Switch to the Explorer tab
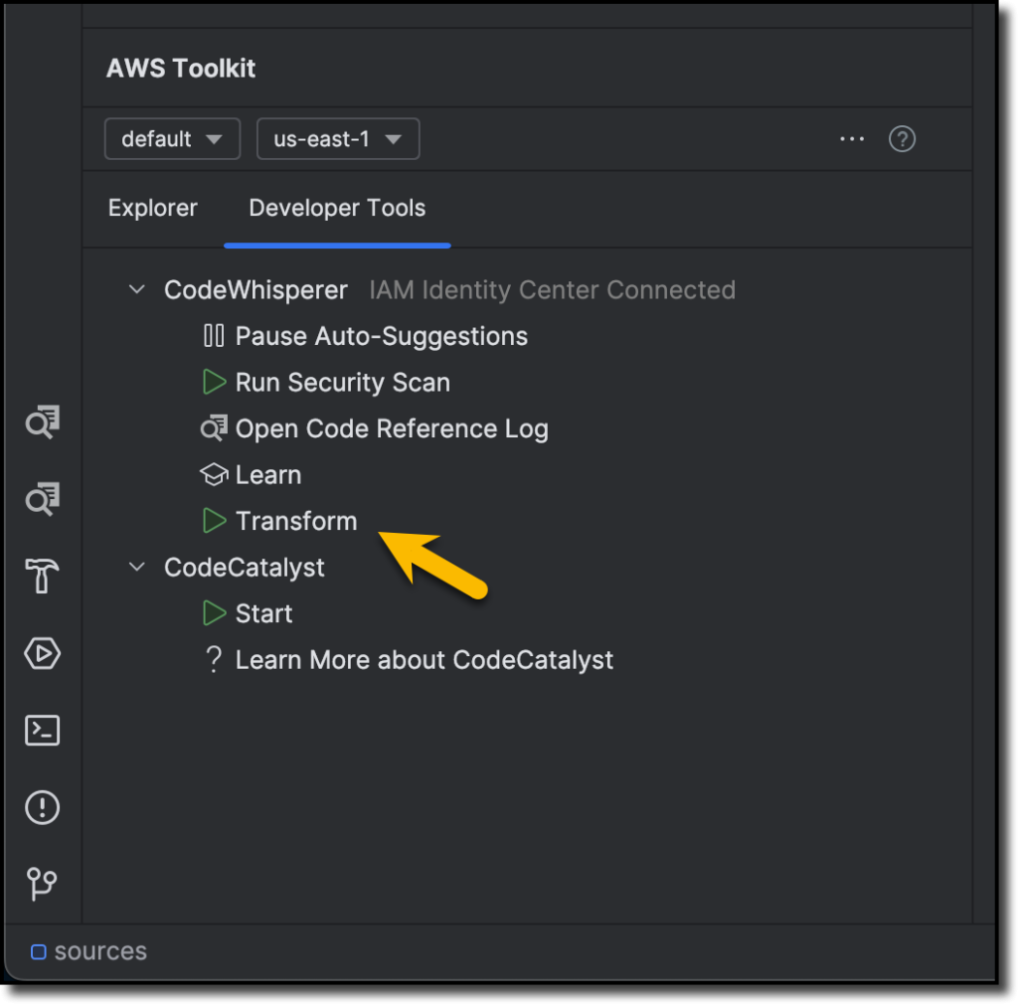Image resolution: width=1018 pixels, height=1004 pixels. point(152,209)
